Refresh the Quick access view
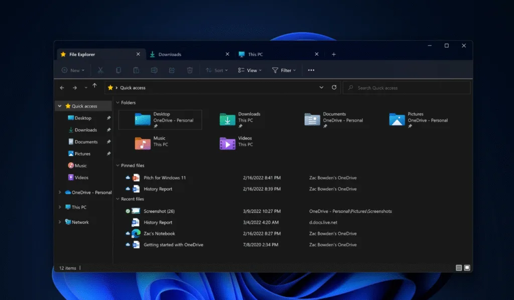 [334, 87]
